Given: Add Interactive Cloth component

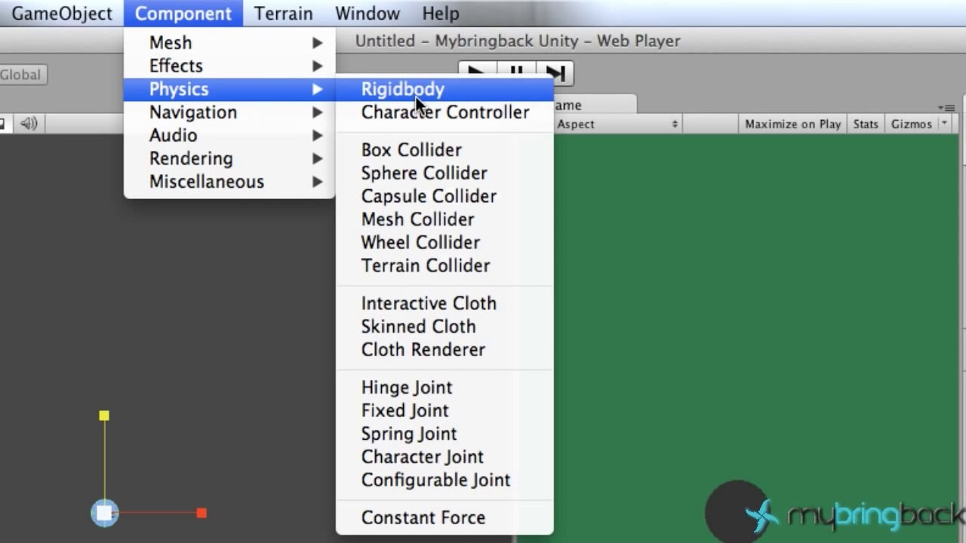Looking at the screenshot, I should pos(445,303).
